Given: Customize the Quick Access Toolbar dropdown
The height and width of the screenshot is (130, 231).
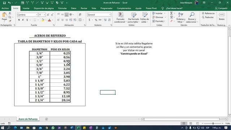Looking at the screenshot, I should pyautogui.click(x=67, y=3).
